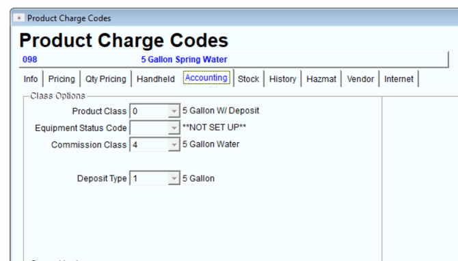
Task: Click the '5 Gallon' deposit type description
Action: [199, 178]
